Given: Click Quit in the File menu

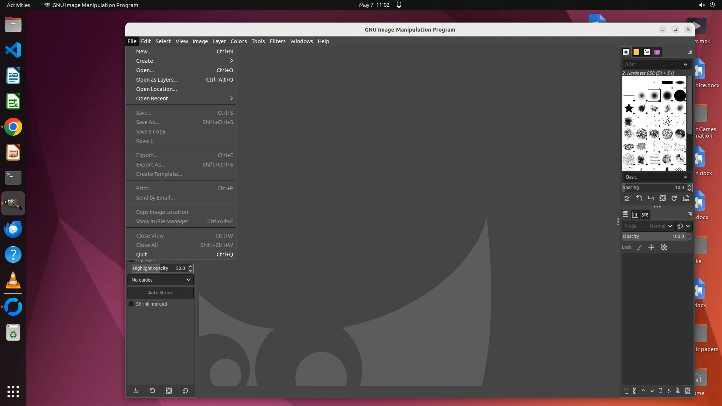Looking at the screenshot, I should coord(142,255).
